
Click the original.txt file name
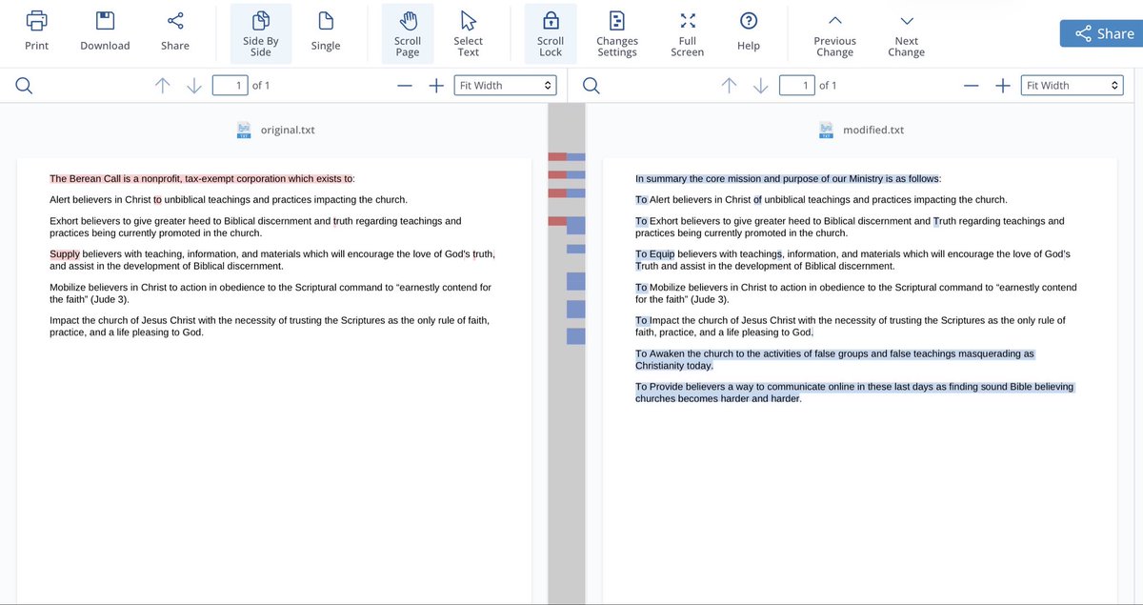click(x=288, y=130)
